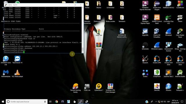Open PUBG Lite shortcut

click(87, 87)
